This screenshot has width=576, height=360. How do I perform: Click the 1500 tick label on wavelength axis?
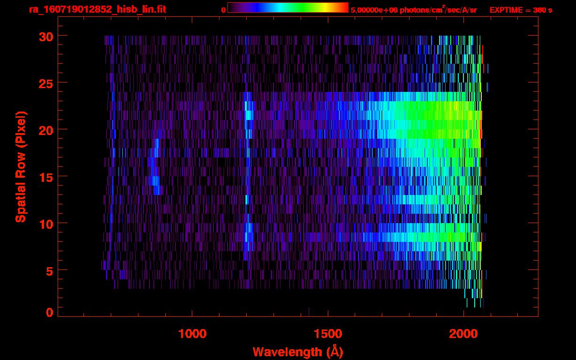point(328,334)
